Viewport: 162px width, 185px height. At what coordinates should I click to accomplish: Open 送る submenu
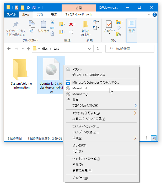(101, 138)
